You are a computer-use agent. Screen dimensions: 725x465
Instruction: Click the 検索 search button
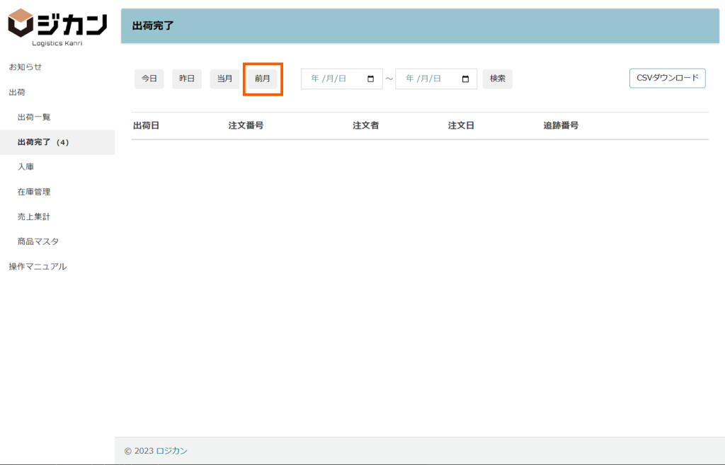497,79
